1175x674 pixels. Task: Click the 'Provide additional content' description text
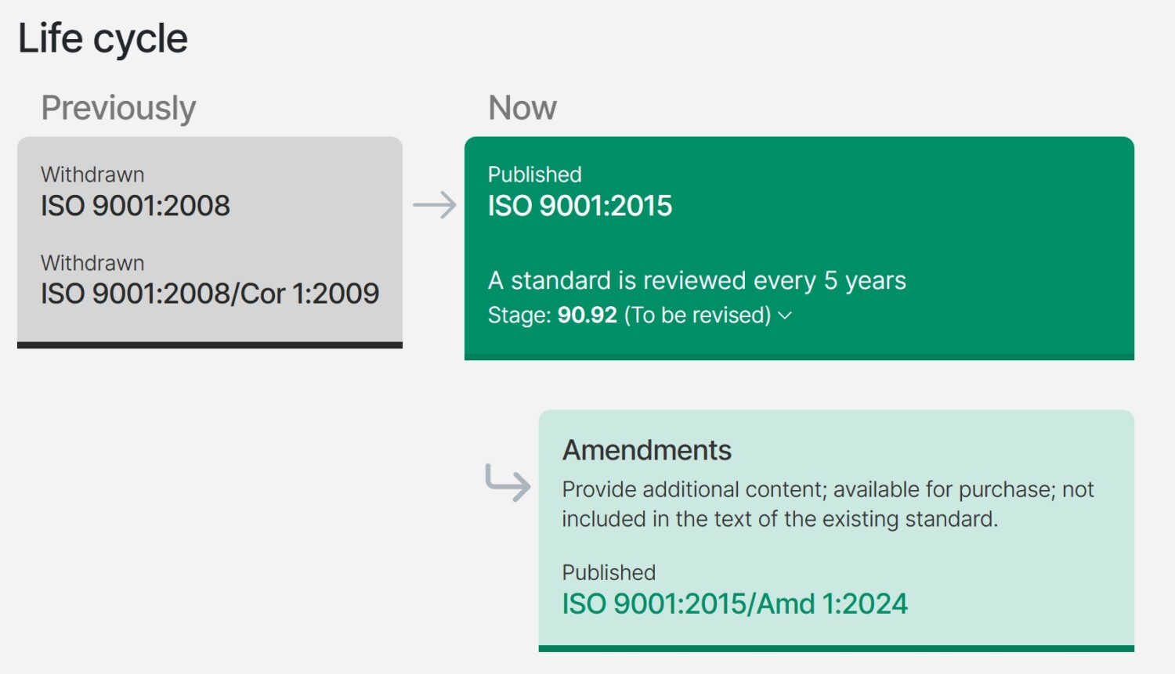[828, 504]
